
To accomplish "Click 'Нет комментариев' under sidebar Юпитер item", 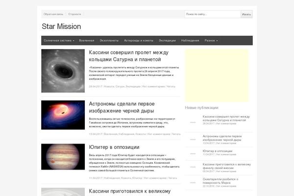I will pos(226,154).
